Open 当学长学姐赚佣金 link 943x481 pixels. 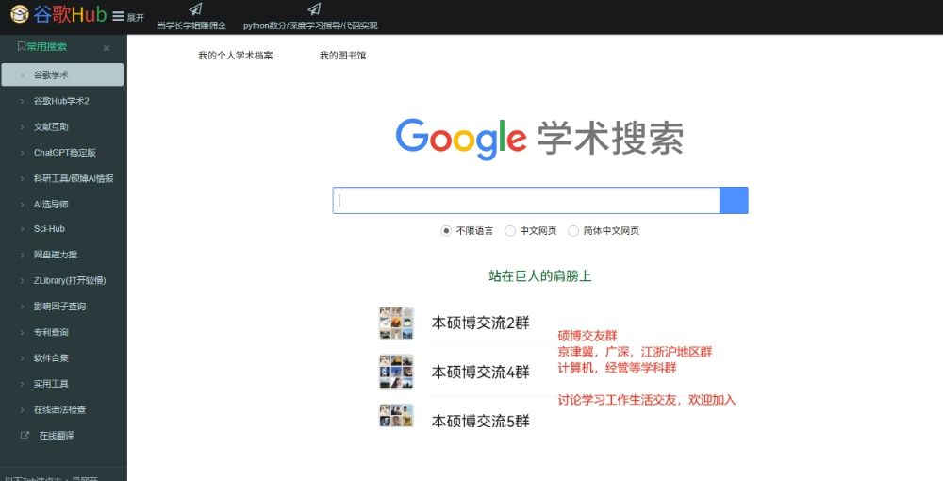click(191, 25)
